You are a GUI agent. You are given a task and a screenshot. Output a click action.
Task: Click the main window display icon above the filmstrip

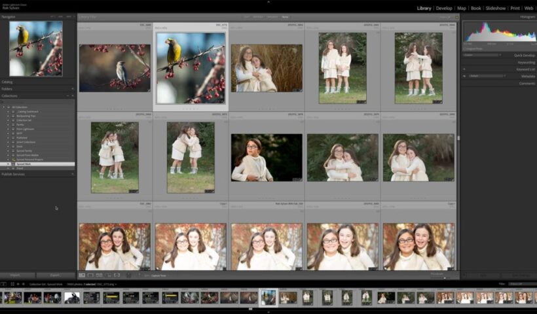[3, 284]
